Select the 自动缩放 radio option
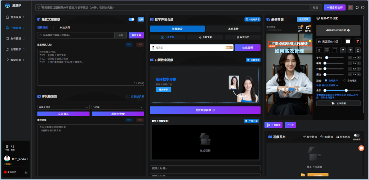This screenshot has width=369, height=180. [x=344, y=80]
